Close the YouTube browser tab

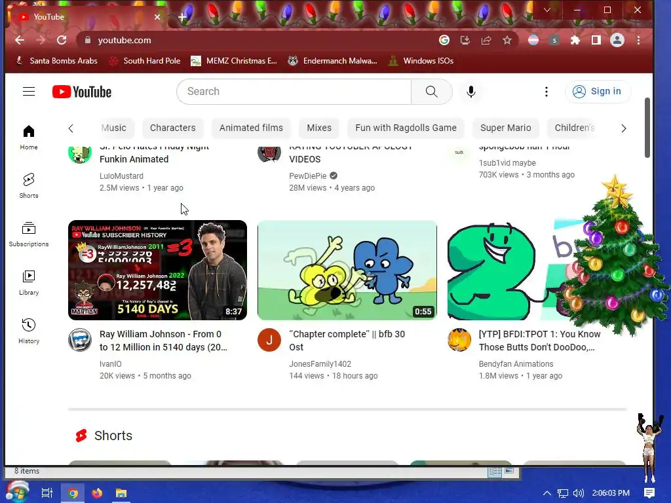[157, 17]
